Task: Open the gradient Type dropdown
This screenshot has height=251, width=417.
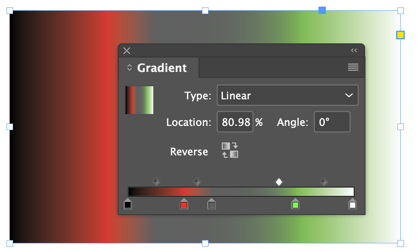Action: [x=287, y=95]
